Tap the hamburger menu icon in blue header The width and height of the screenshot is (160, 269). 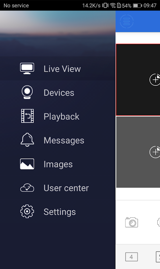(127, 22)
